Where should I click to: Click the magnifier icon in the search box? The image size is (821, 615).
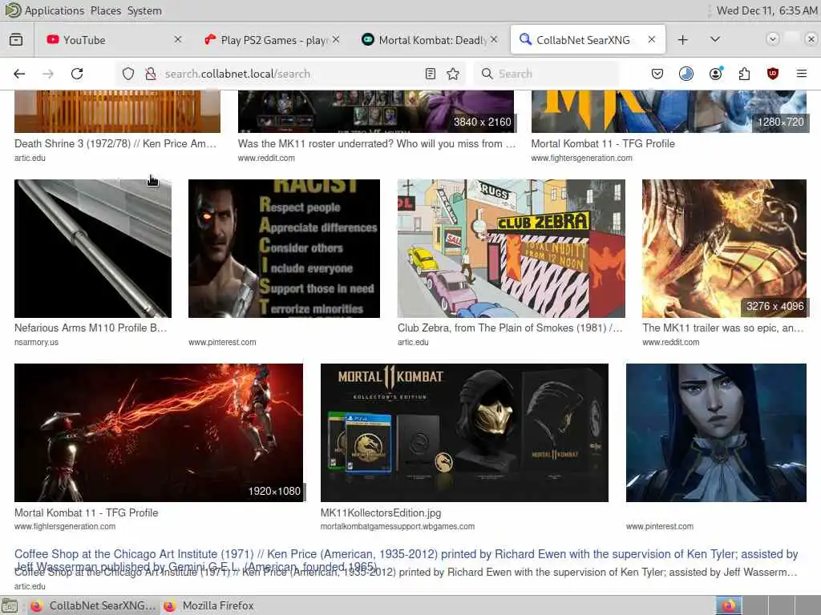tap(487, 74)
